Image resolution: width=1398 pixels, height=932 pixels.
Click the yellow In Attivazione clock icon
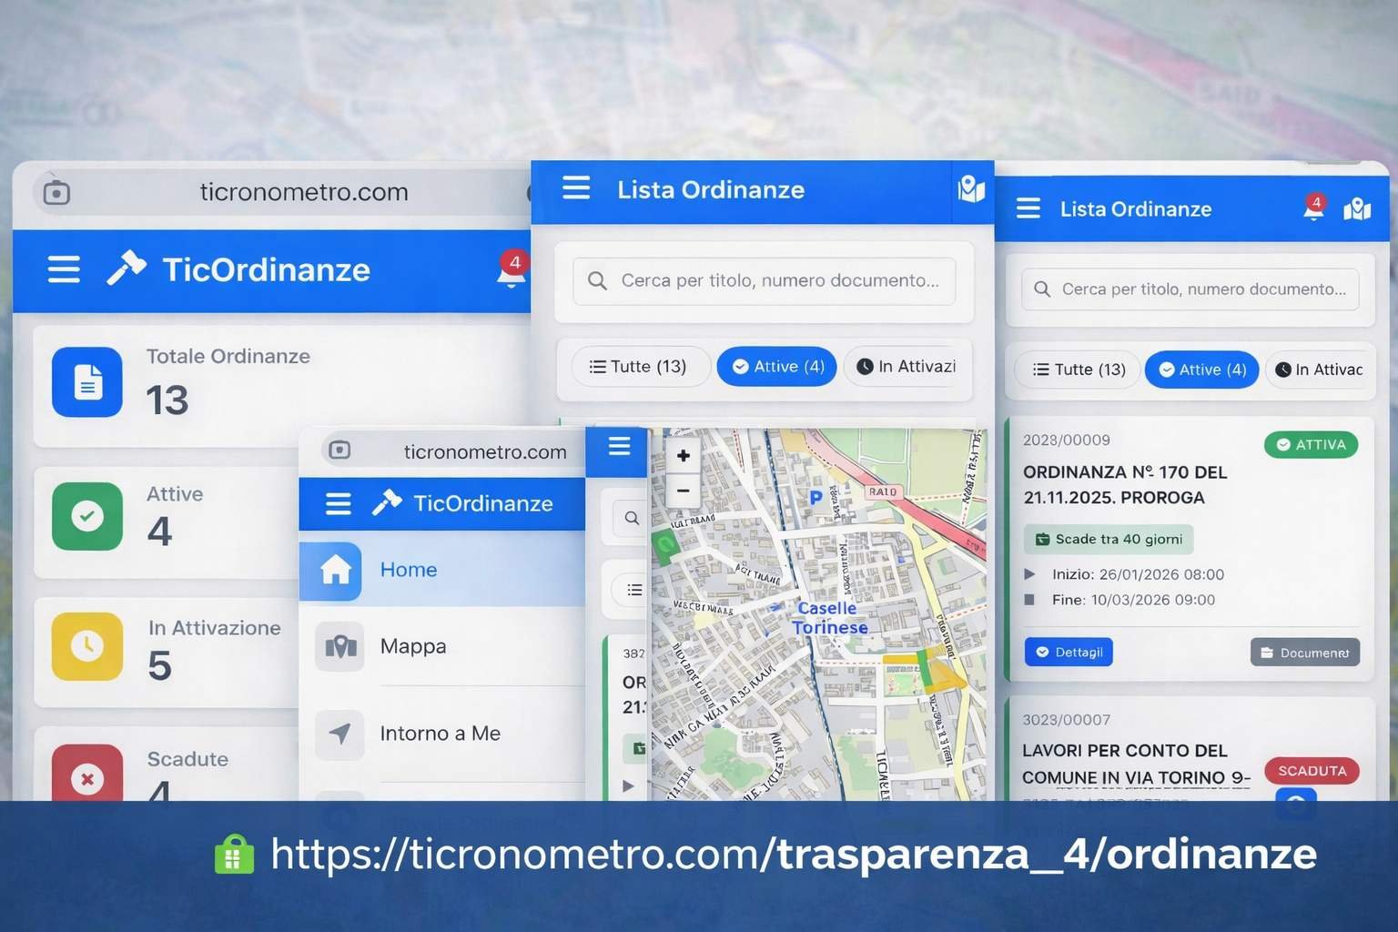coord(87,646)
